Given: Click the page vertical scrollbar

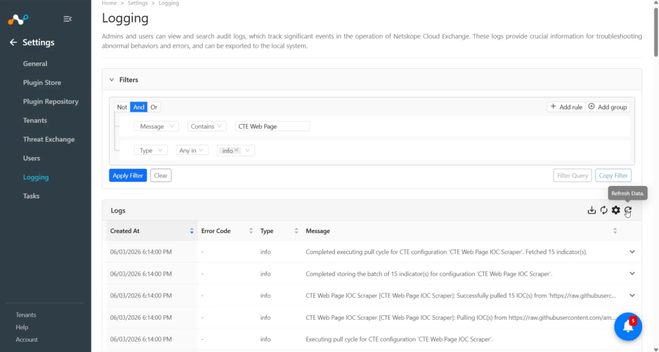Looking at the screenshot, I should [x=656, y=33].
